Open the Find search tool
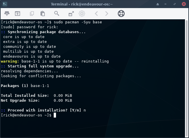This screenshot has width=189, height=138. click(x=57, y=14)
